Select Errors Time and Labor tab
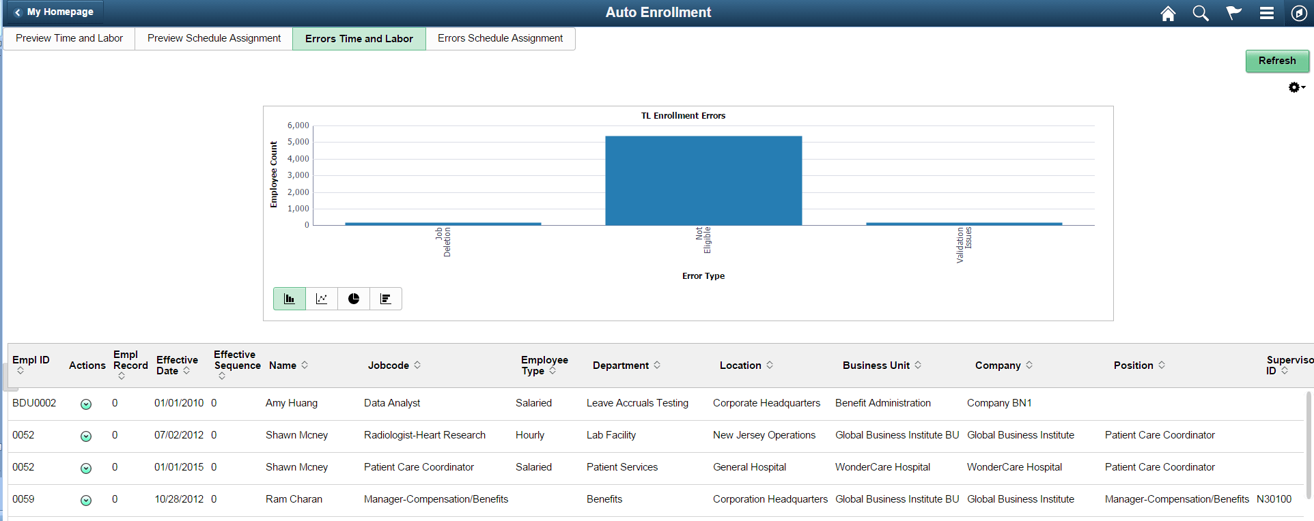The width and height of the screenshot is (1314, 521). pyautogui.click(x=359, y=39)
